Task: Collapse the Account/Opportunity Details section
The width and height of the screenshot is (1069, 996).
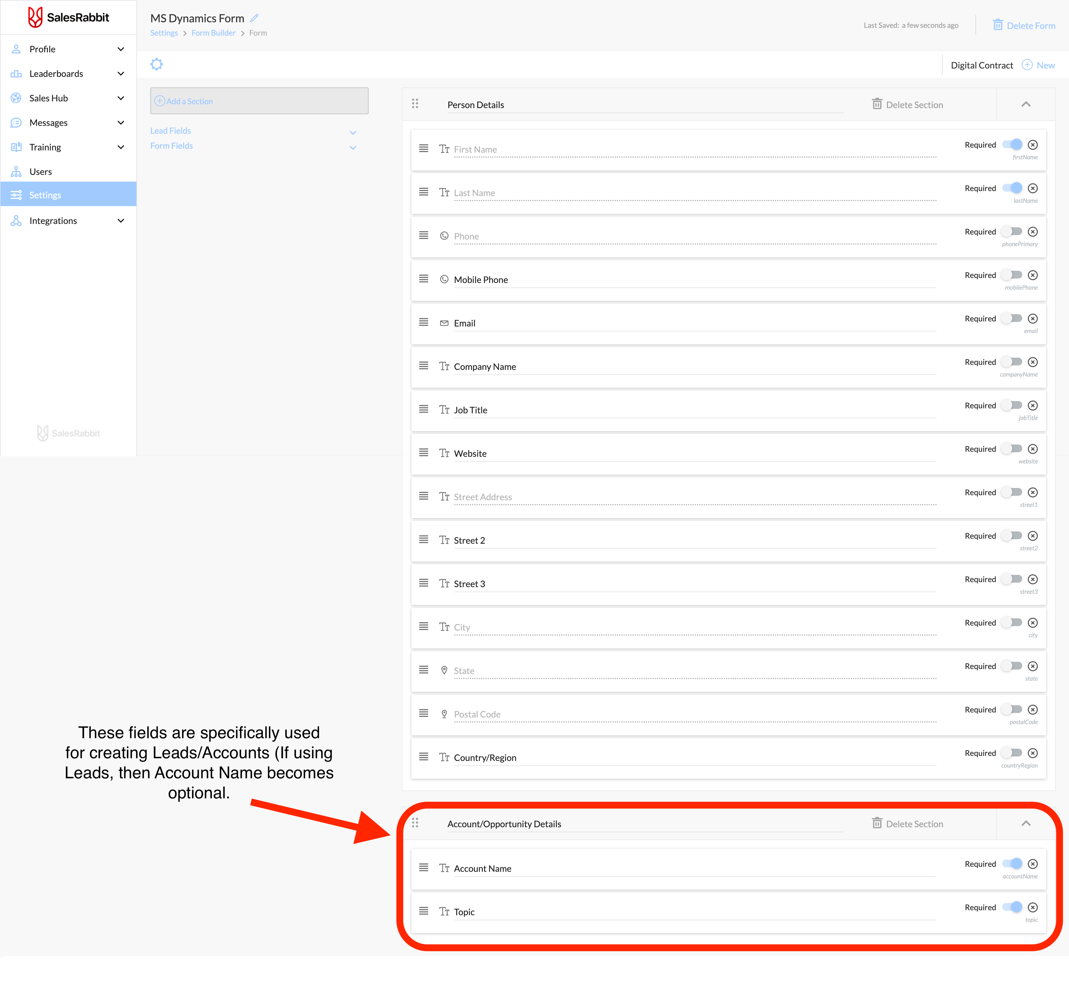Action: pos(1026,823)
